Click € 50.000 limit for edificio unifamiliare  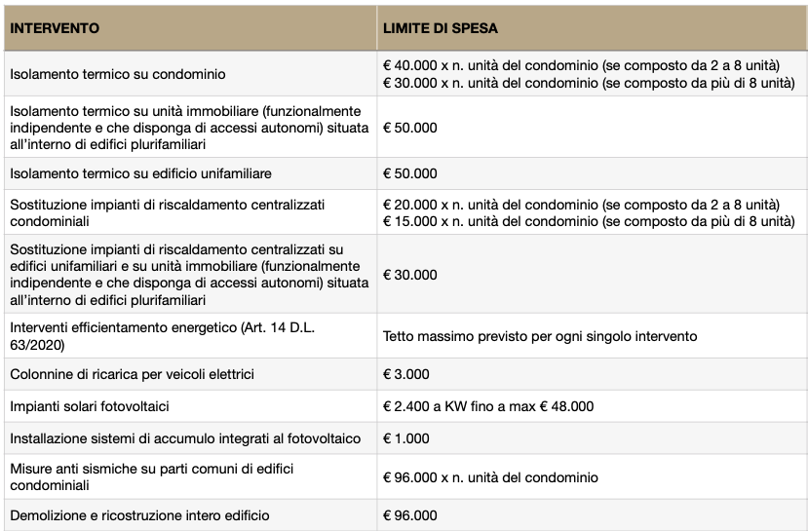click(410, 173)
